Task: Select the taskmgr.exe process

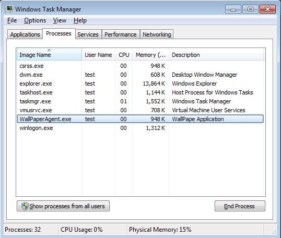Action: click(140, 101)
